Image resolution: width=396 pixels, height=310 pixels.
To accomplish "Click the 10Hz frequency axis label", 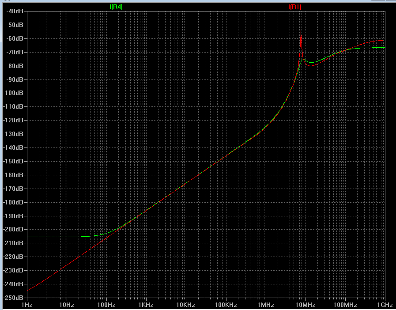I will pos(66,305).
